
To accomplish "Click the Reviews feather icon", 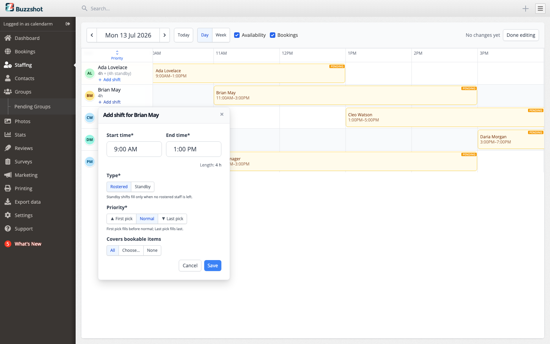I will (x=8, y=148).
